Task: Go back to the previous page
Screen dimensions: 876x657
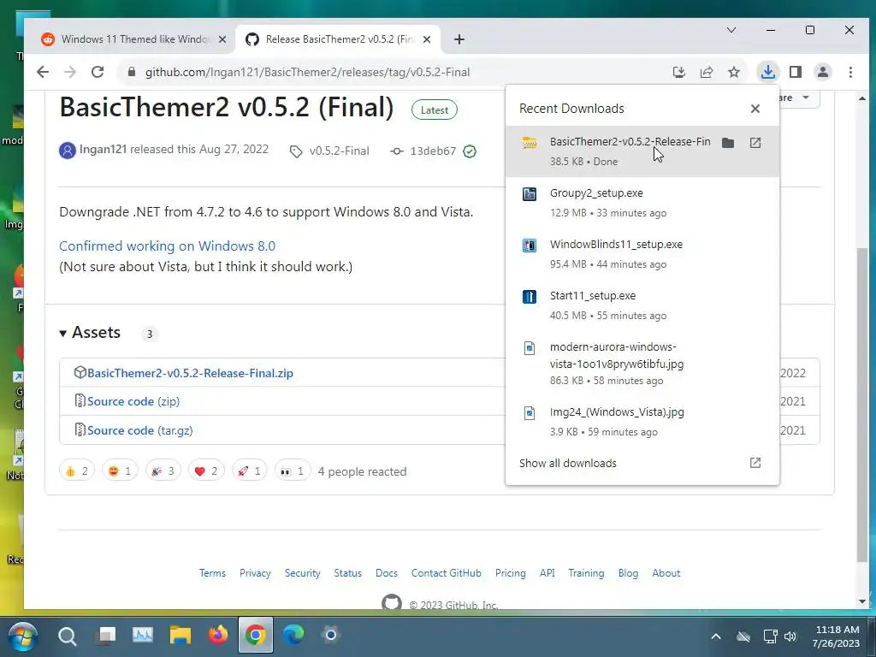Action: pos(43,72)
